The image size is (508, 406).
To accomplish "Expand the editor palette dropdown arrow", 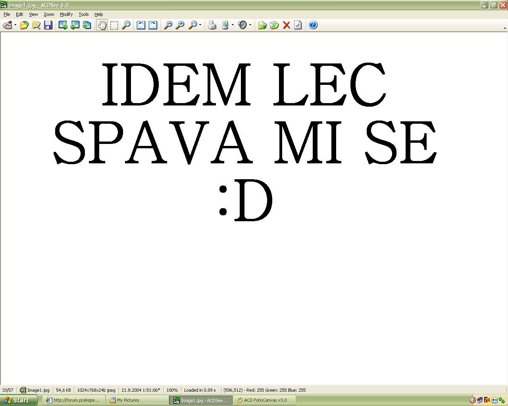I will click(x=15, y=25).
